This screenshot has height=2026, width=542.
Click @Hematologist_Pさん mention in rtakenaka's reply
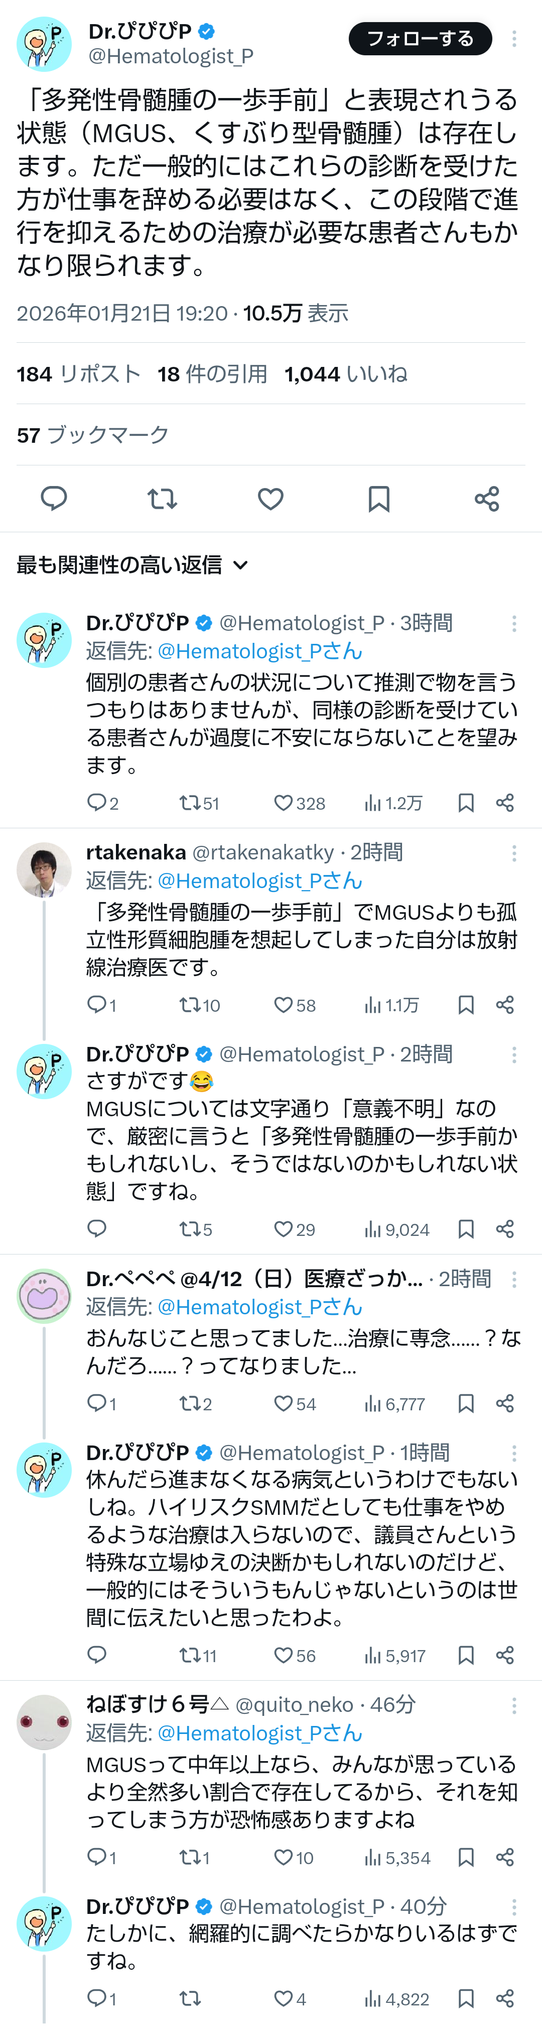click(x=259, y=881)
